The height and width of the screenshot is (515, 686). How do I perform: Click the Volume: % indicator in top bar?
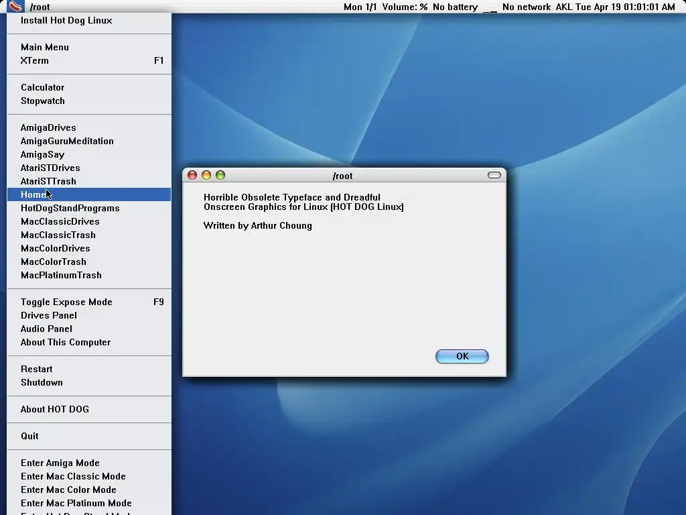[405, 7]
